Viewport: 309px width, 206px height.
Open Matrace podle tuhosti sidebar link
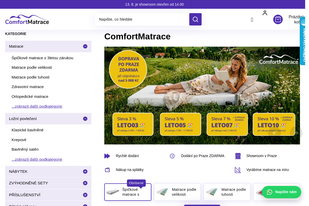pyautogui.click(x=30, y=77)
